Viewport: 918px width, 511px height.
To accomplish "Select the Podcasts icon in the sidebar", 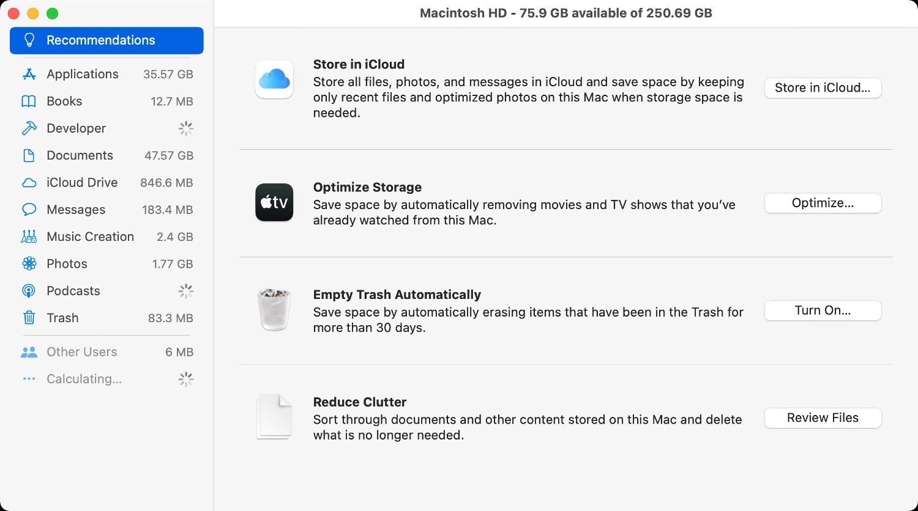I will (x=28, y=291).
